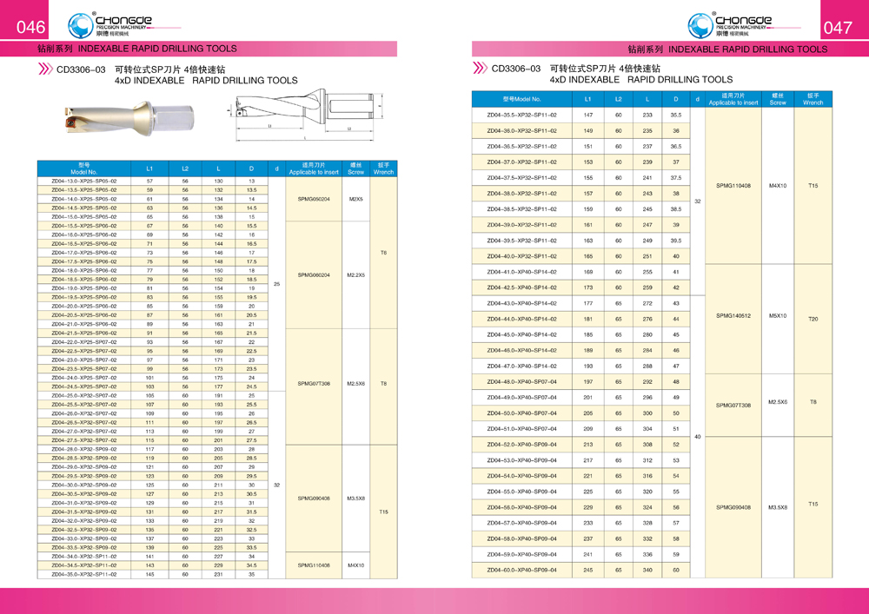Image resolution: width=869 pixels, height=614 pixels.
Task: Select the page number 046 badge
Action: click(30, 28)
